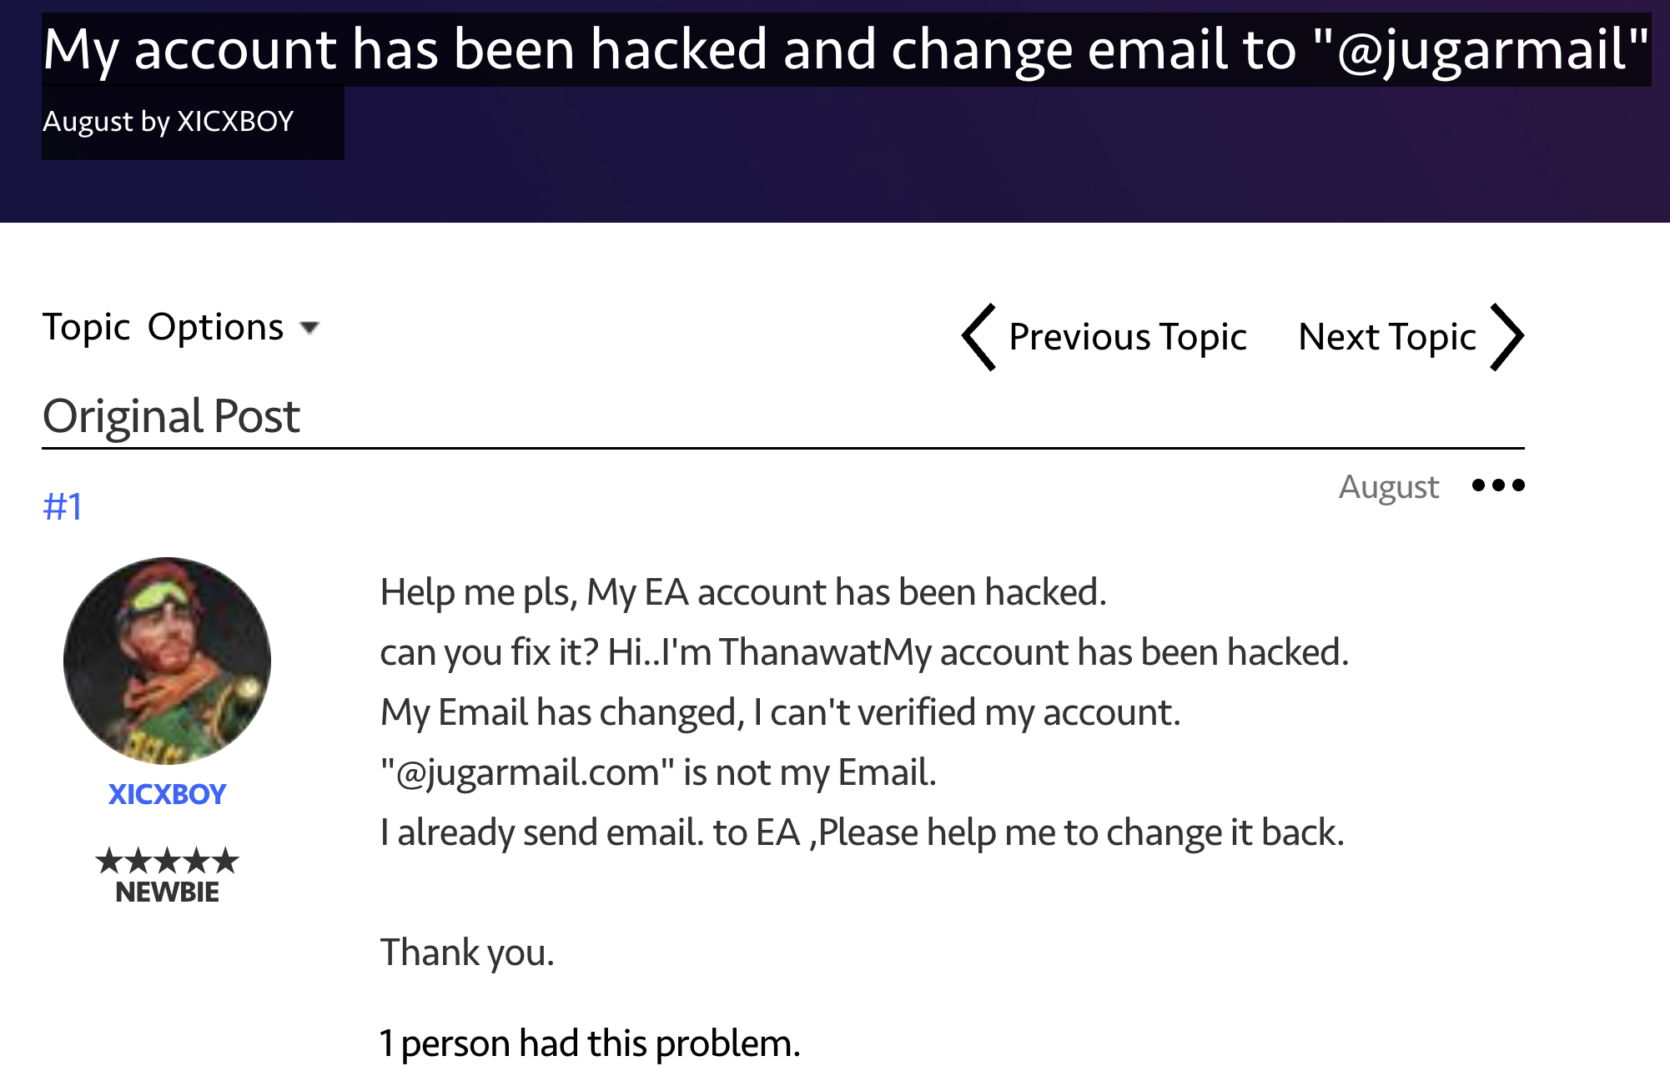The width and height of the screenshot is (1670, 1086).
Task: Select the Original Post section heading
Action: tap(171, 416)
